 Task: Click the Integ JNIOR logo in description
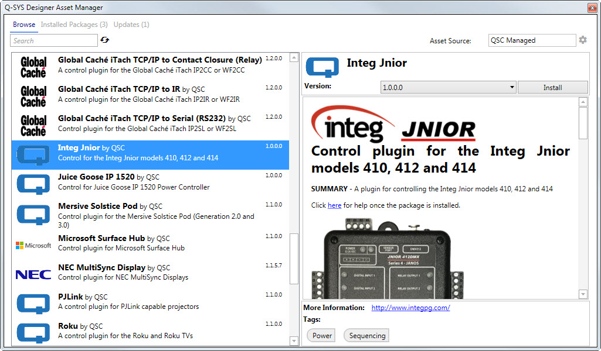[x=393, y=123]
